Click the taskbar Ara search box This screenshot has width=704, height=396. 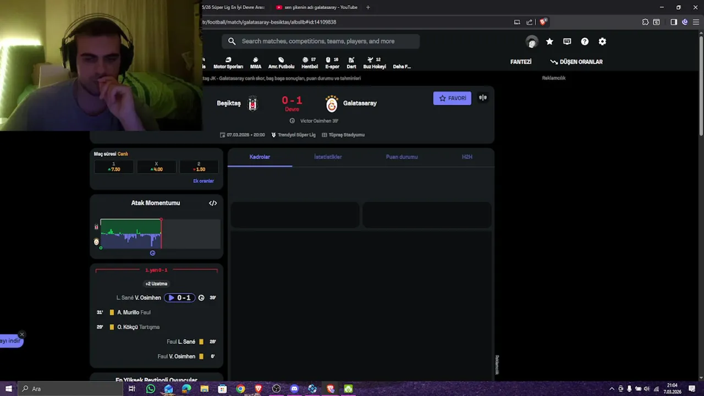70,389
